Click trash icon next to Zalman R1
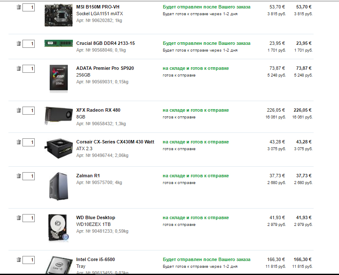This screenshot has height=275, width=339. coord(19,176)
